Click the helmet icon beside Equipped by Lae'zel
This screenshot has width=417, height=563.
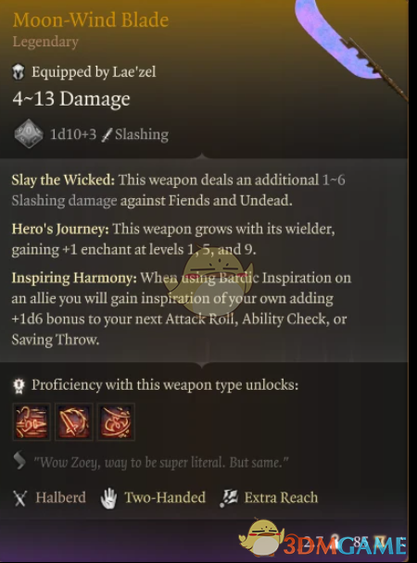tap(19, 72)
